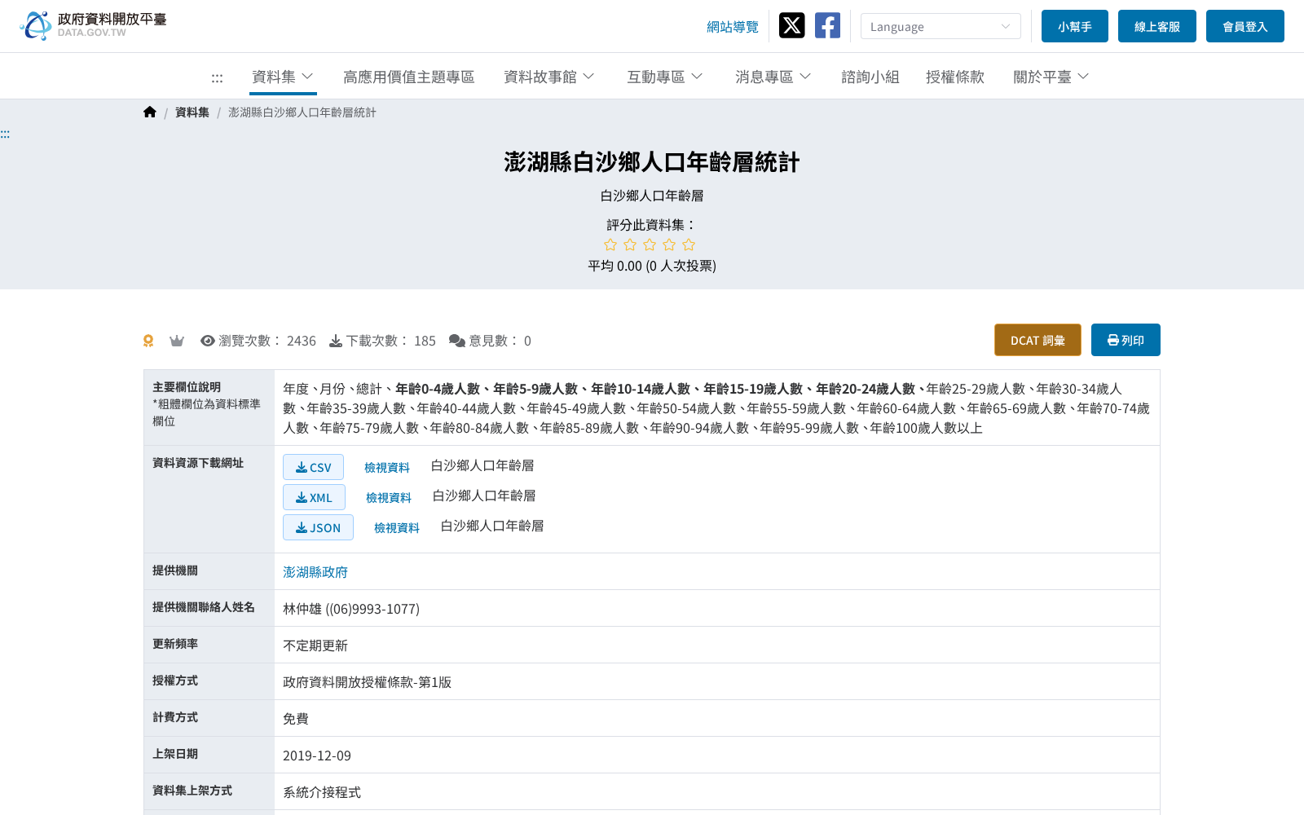Click the row label 主要欄位說明
The width and height of the screenshot is (1304, 815).
pos(187,387)
